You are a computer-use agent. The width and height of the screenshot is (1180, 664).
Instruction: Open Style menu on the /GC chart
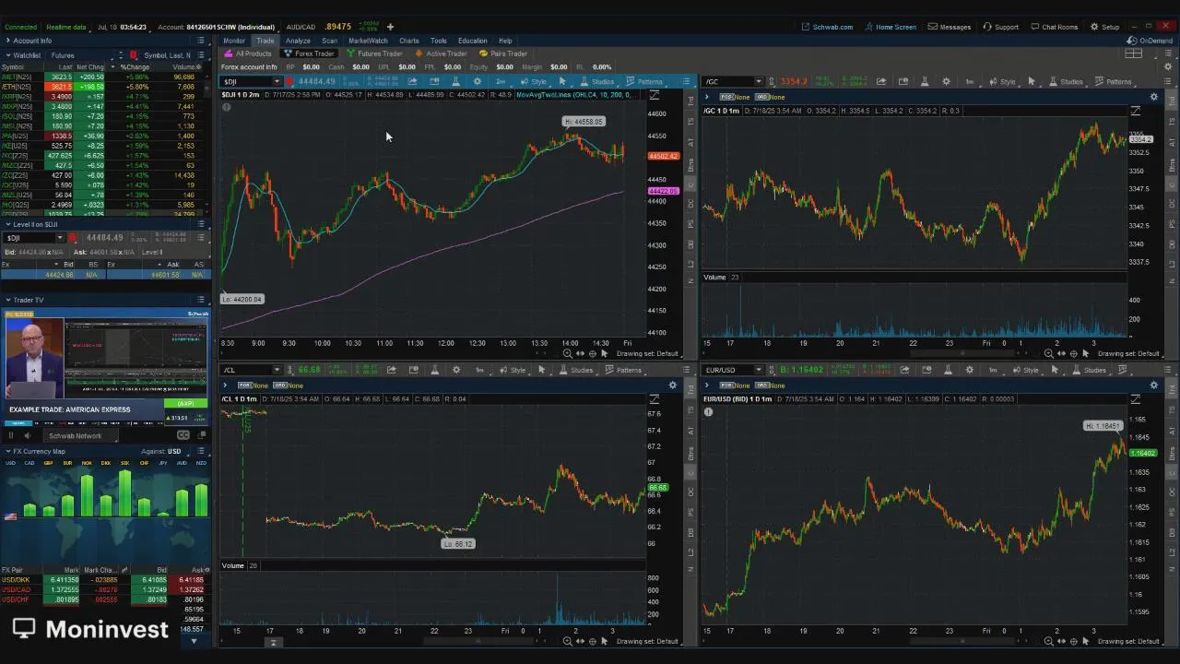[x=1002, y=81]
